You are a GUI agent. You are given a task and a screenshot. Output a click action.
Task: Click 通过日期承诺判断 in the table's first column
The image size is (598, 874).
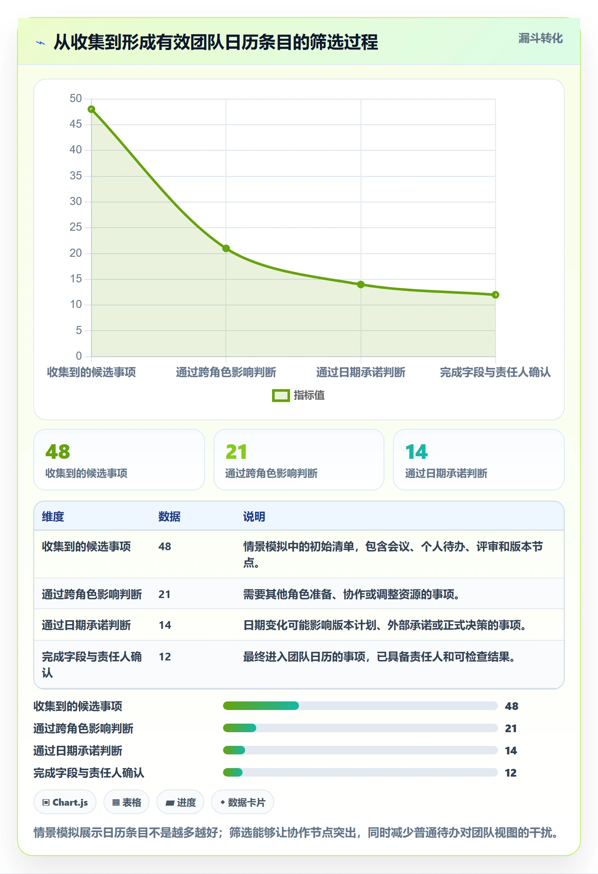(86, 625)
